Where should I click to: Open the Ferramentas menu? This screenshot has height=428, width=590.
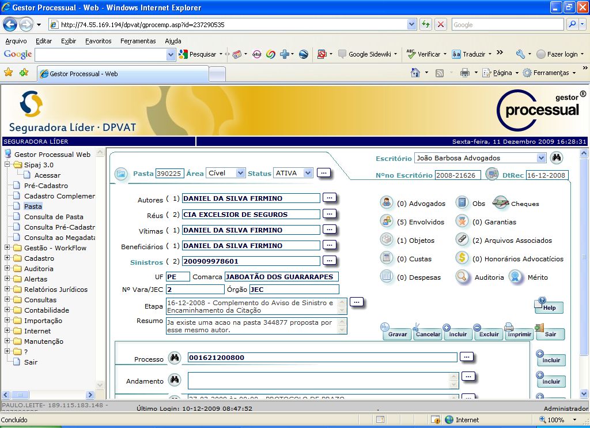pos(138,41)
